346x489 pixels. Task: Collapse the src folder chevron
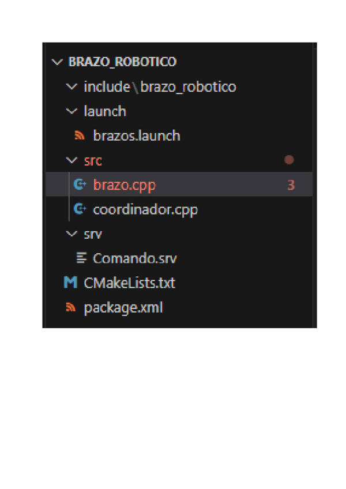(71, 160)
